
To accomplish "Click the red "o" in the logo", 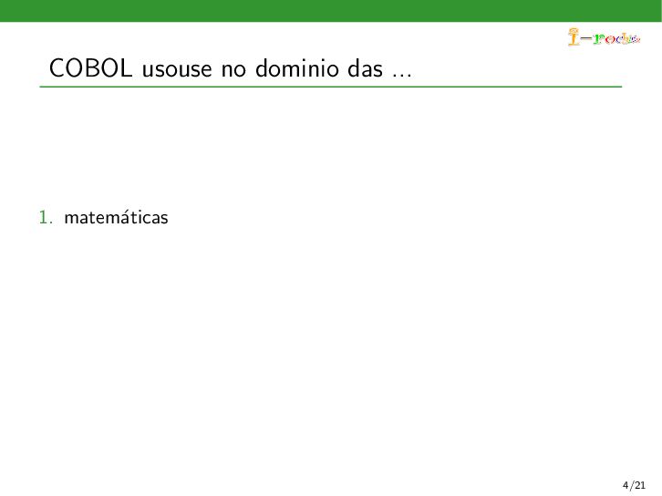I will [610, 40].
